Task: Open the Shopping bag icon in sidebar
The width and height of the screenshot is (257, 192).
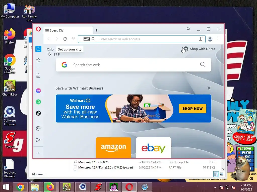Action: [x=38, y=75]
